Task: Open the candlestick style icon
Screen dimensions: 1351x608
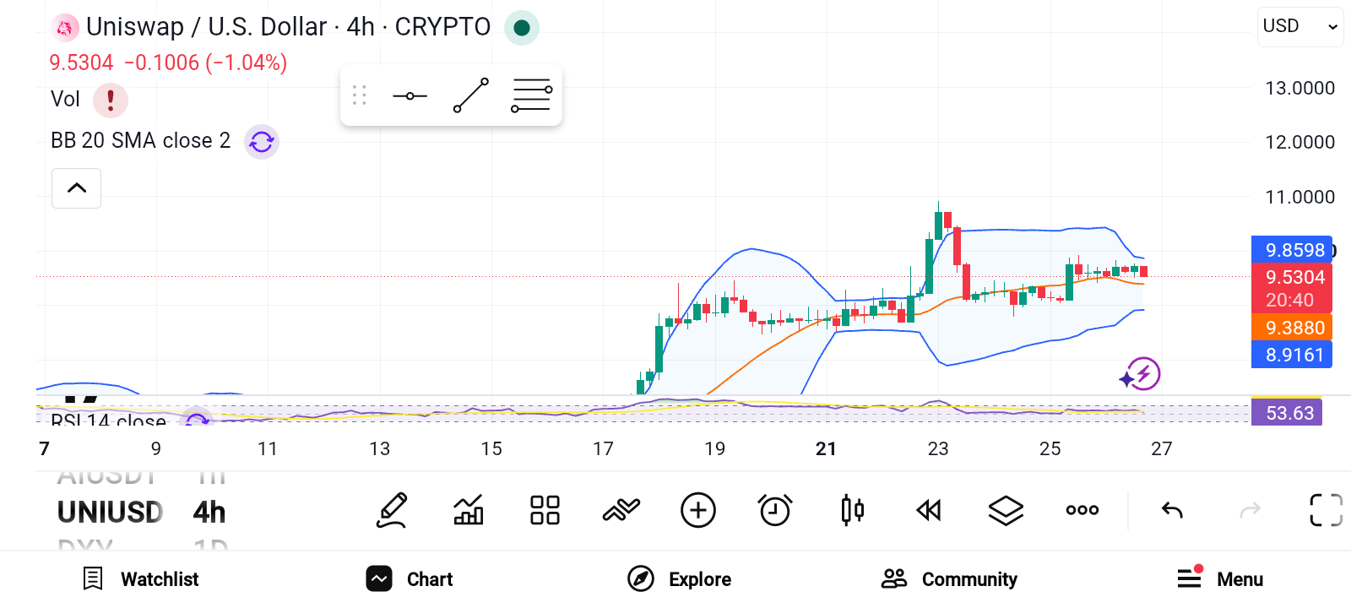Action: [852, 510]
